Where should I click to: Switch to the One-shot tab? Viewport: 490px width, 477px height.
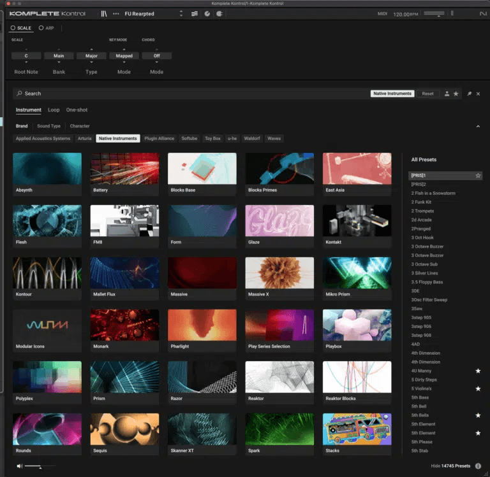point(77,110)
